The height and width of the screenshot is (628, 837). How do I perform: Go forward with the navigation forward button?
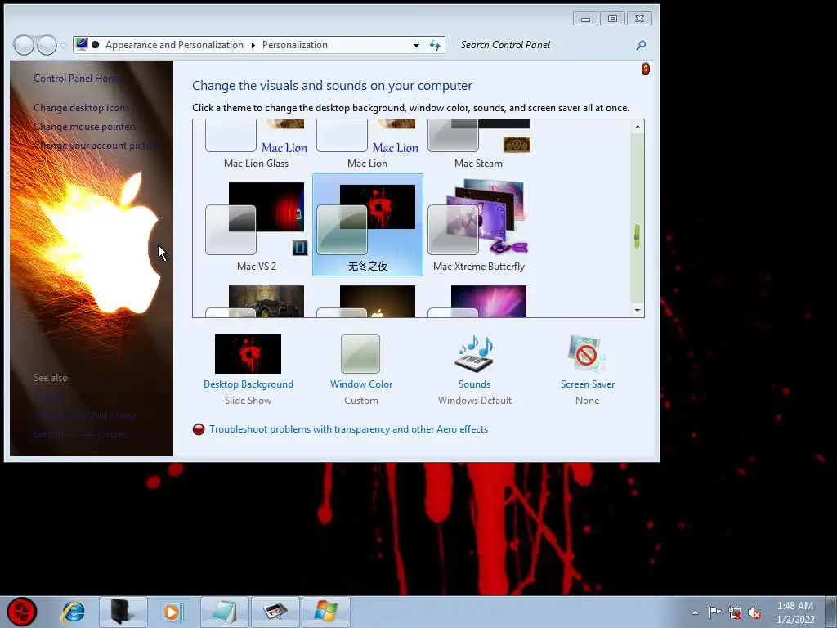click(47, 46)
